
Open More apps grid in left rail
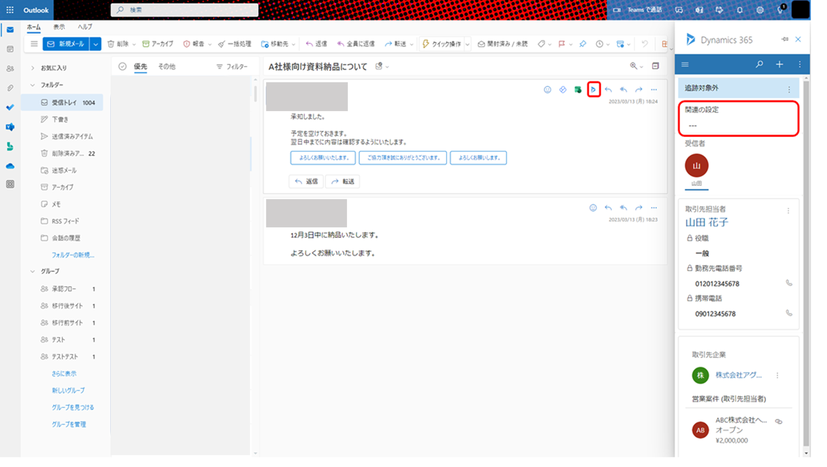coord(10,184)
